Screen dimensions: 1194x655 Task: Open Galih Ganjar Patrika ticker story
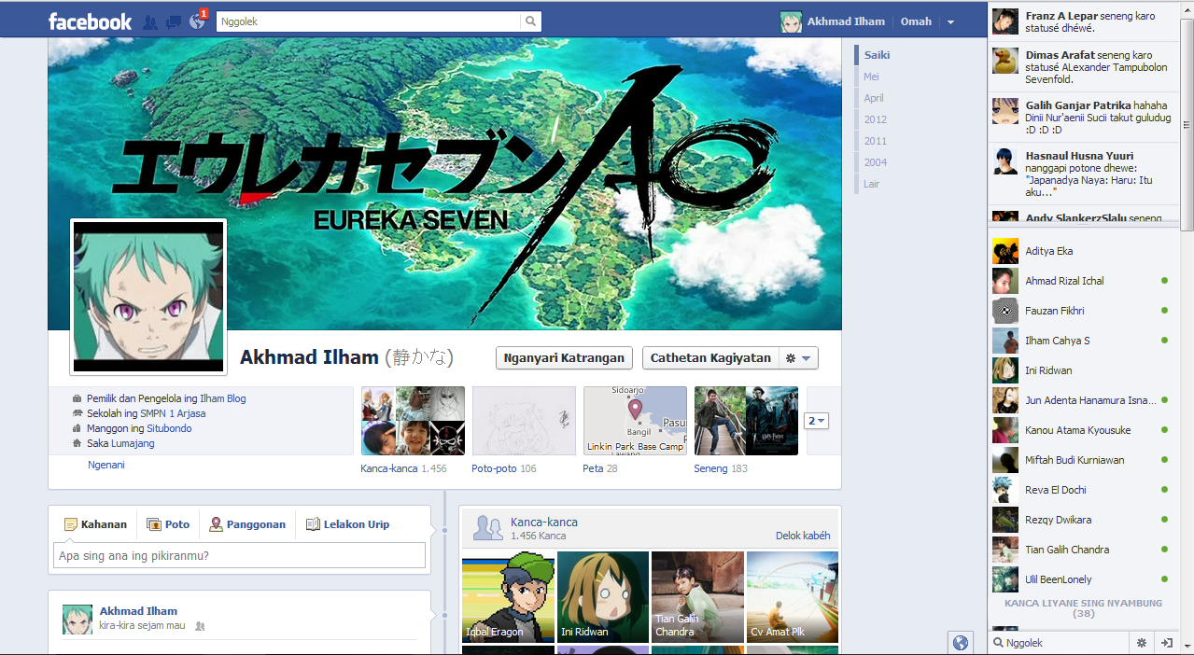1083,118
